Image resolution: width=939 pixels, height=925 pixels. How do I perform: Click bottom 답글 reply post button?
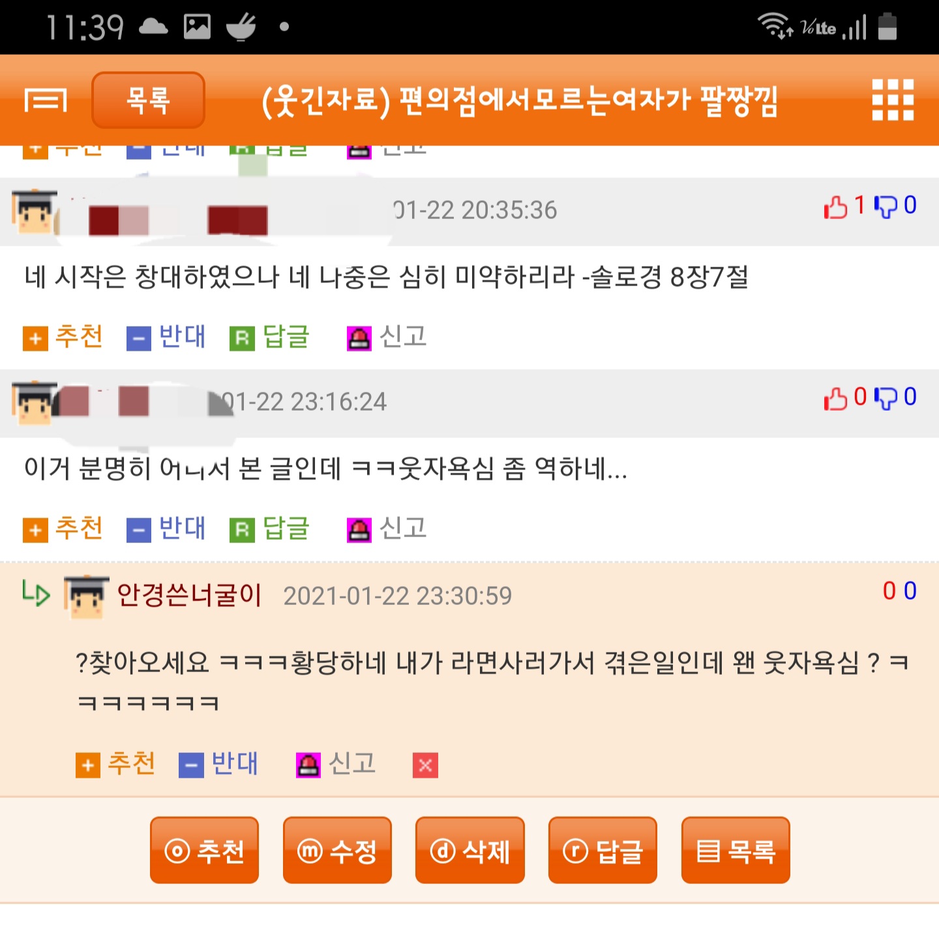click(x=603, y=850)
